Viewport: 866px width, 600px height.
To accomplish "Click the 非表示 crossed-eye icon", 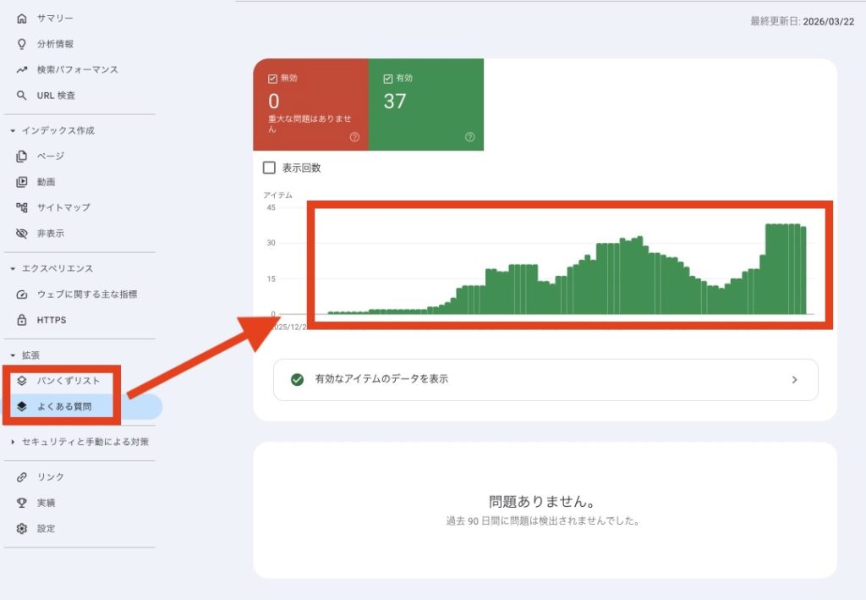I will tap(22, 233).
